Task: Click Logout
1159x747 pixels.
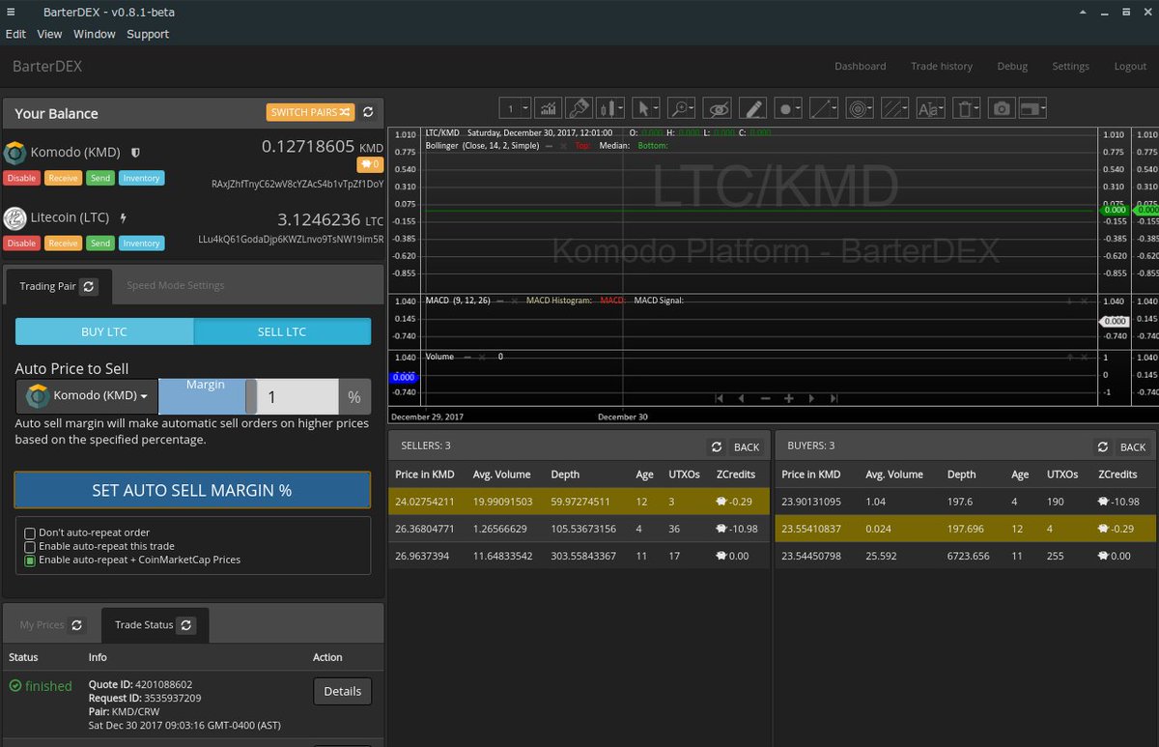Action: click(1130, 67)
